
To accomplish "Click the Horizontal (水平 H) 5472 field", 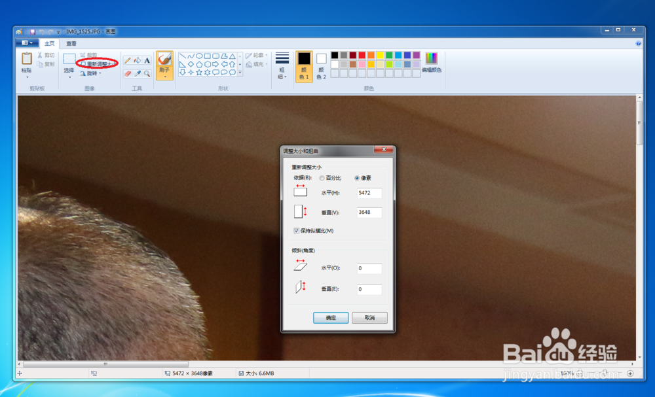I will (369, 193).
